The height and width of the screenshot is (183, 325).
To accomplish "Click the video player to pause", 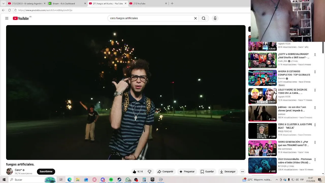I will (x=126, y=93).
